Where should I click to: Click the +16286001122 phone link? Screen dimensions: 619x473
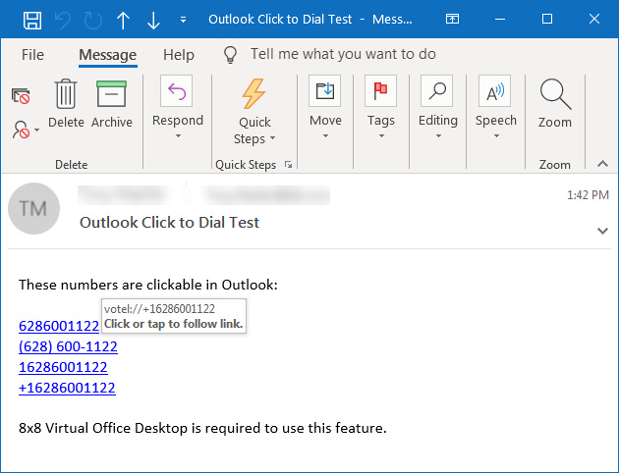pos(67,388)
